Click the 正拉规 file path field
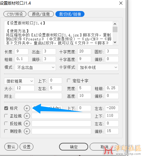This screenshot has height=156, width=142. click(x=61, y=116)
